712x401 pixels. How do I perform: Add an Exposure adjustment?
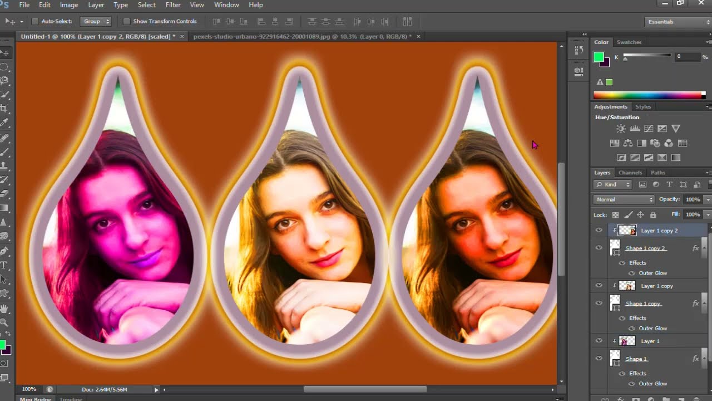coord(662,129)
